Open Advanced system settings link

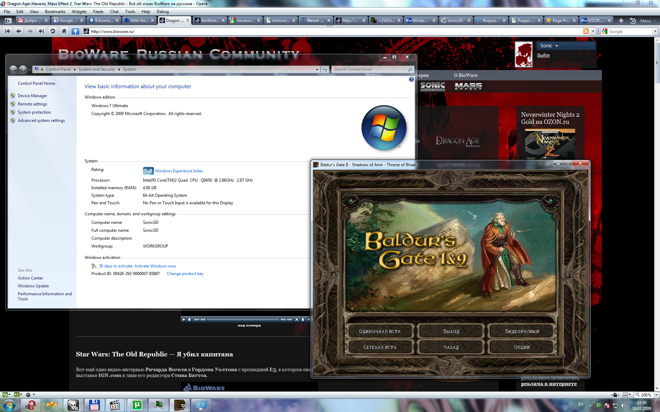coord(41,121)
